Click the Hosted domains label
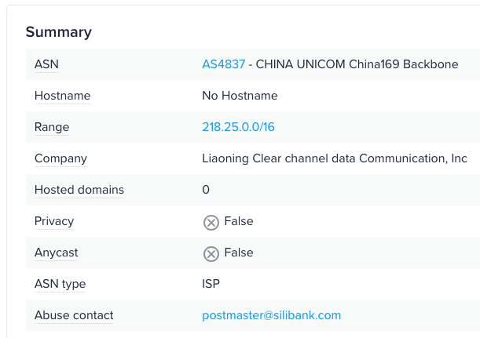 coord(79,190)
